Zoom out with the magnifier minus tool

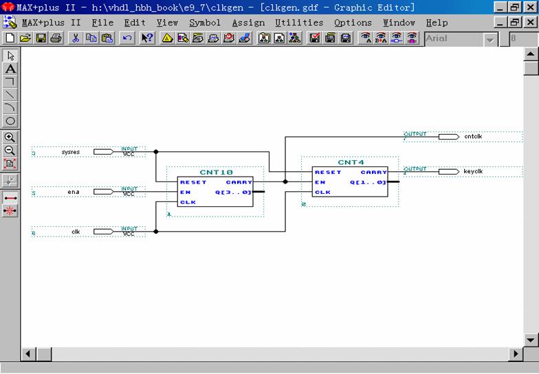click(x=10, y=151)
